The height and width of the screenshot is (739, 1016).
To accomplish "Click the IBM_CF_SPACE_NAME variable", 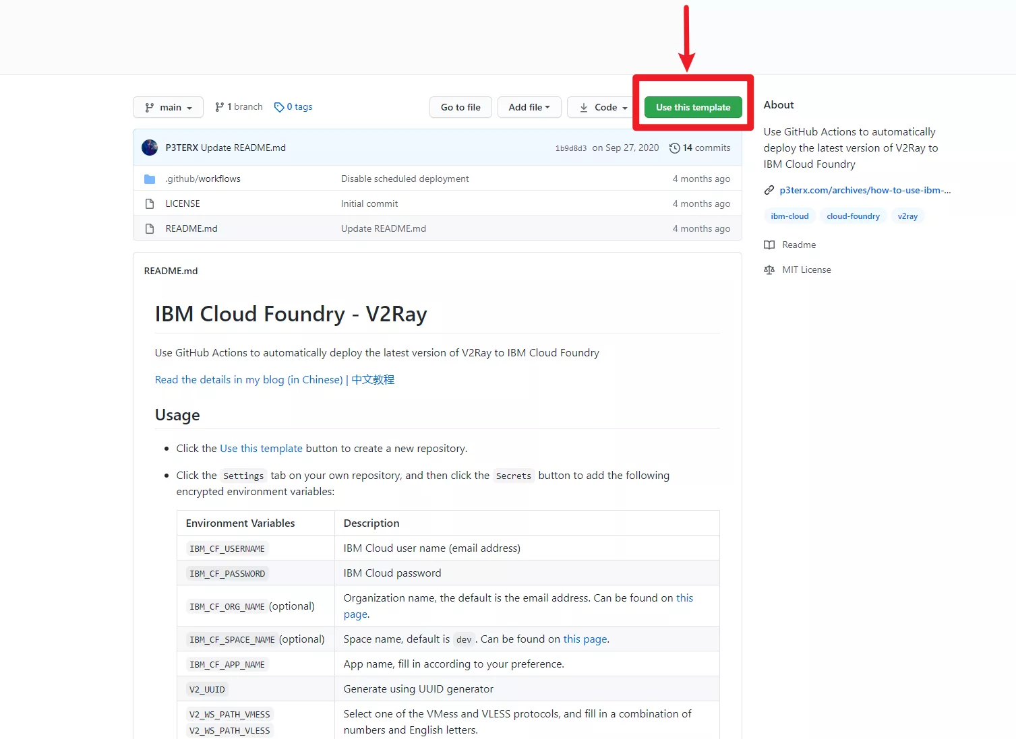I will click(232, 639).
